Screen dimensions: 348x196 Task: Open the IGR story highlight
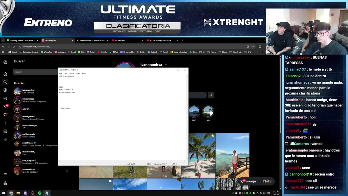(208, 113)
